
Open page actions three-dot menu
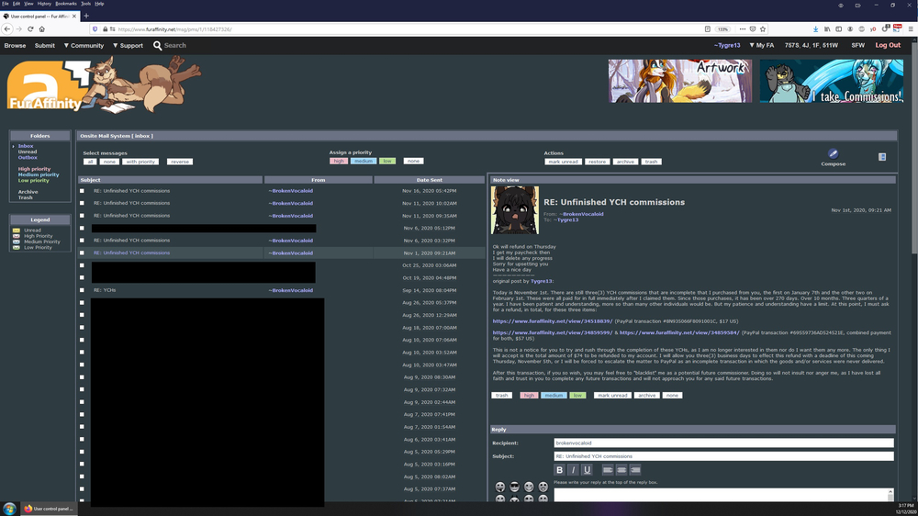coord(743,28)
